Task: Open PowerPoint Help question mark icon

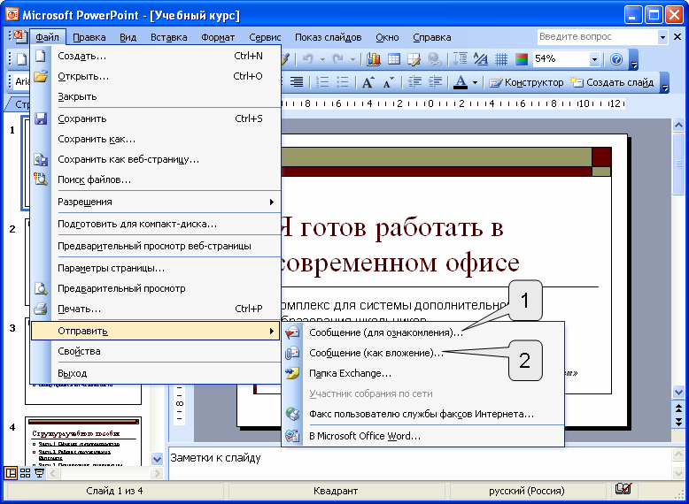Action: pos(616,59)
